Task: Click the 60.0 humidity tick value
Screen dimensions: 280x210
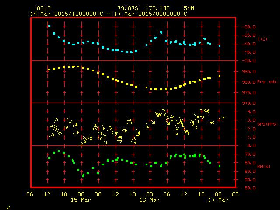Action: [250, 171]
